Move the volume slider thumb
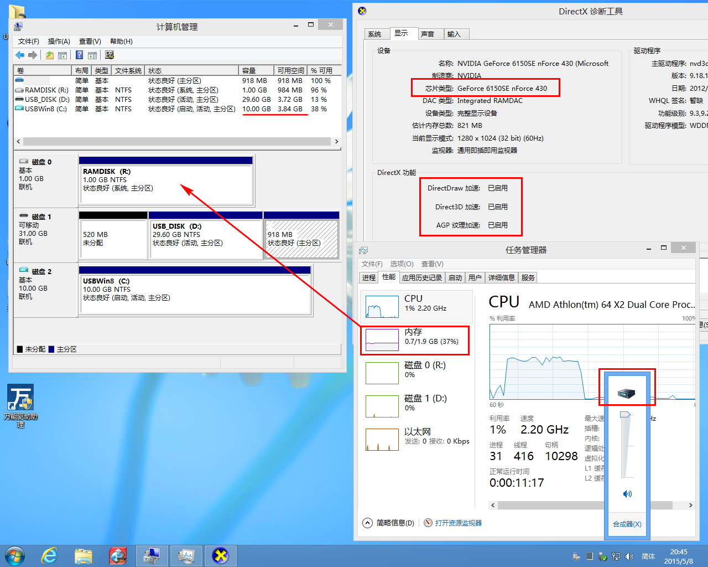The height and width of the screenshot is (567, 708). click(x=626, y=414)
